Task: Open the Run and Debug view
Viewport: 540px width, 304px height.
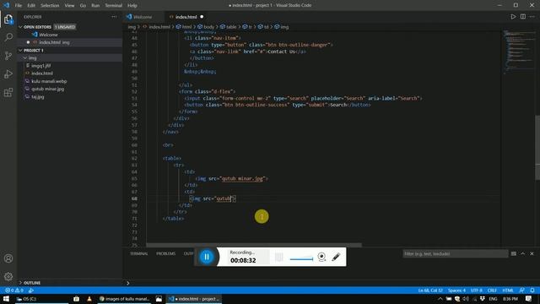Action: pos(8,74)
